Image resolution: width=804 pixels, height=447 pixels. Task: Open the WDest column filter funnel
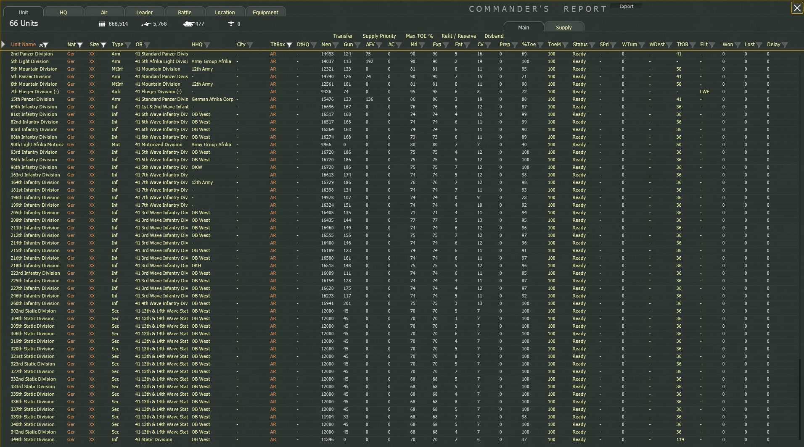click(669, 45)
